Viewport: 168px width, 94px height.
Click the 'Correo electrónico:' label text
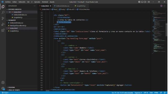pos(89,60)
